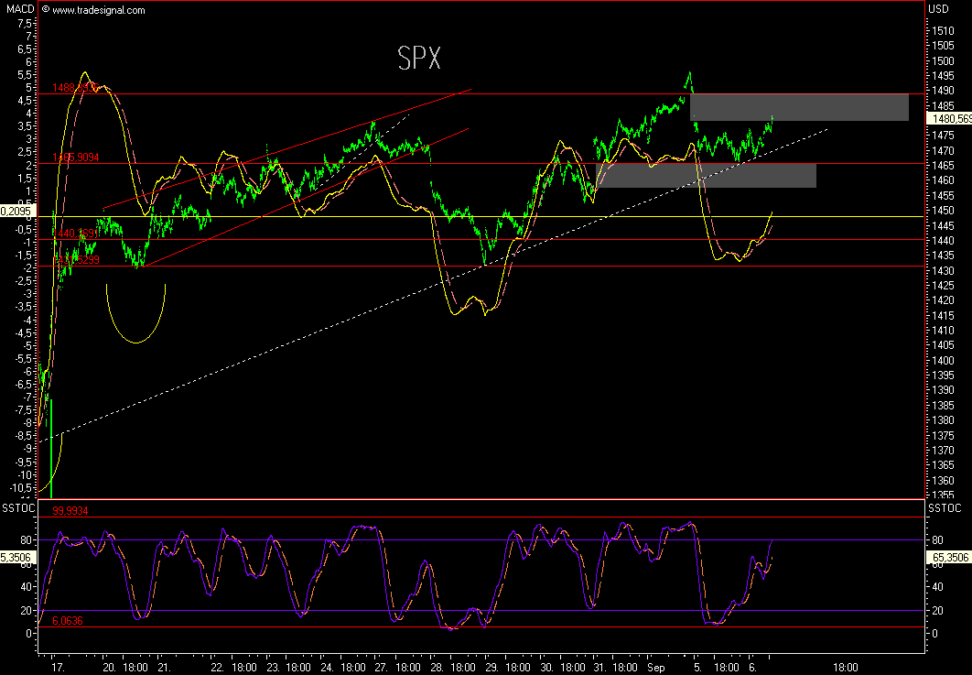Click the USD currency label at top right
Screen dimensions: 972x675
939,9
